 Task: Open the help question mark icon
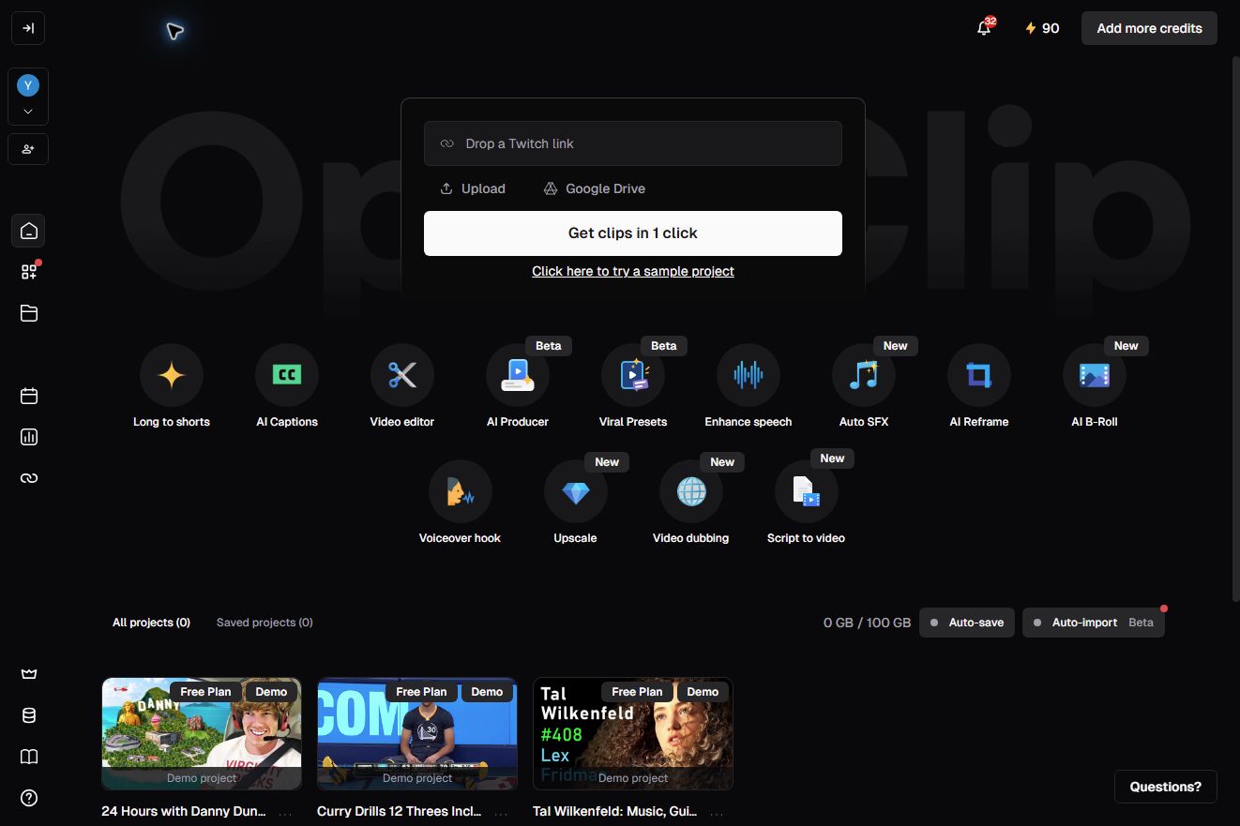(29, 798)
